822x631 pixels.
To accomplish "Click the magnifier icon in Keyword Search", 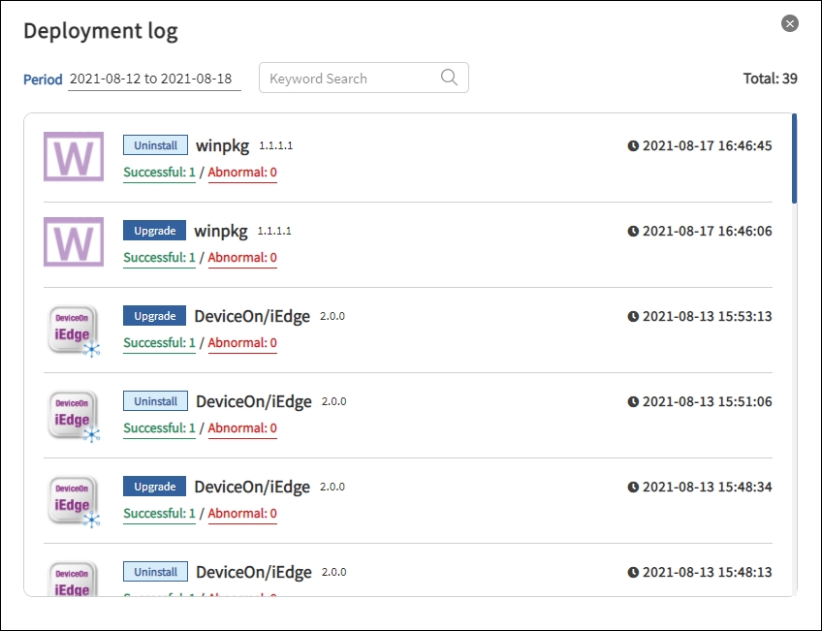I will click(x=449, y=79).
